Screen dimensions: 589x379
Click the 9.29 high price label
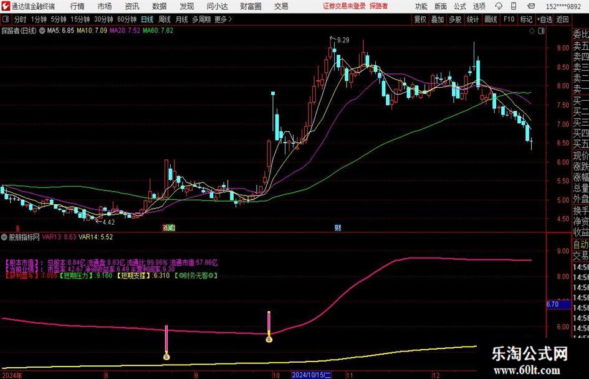[343, 40]
